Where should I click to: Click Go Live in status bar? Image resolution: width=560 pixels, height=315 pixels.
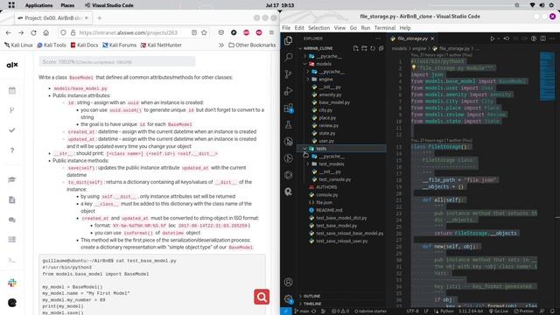tap(498, 311)
